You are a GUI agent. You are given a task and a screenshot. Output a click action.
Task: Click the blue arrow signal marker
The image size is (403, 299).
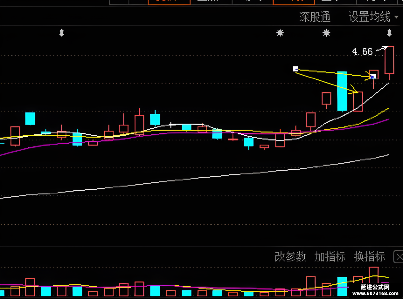pos(373,77)
